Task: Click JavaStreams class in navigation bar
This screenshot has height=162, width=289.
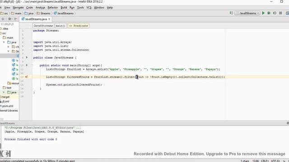Action: (64, 13)
